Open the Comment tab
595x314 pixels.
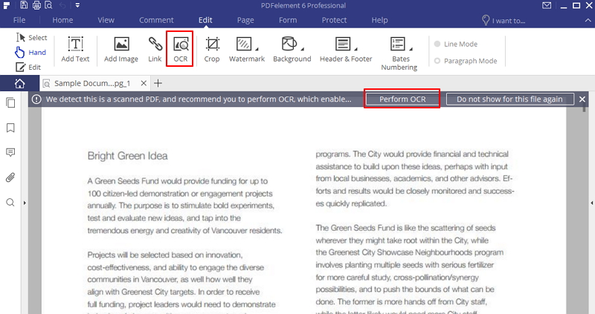[156, 20]
